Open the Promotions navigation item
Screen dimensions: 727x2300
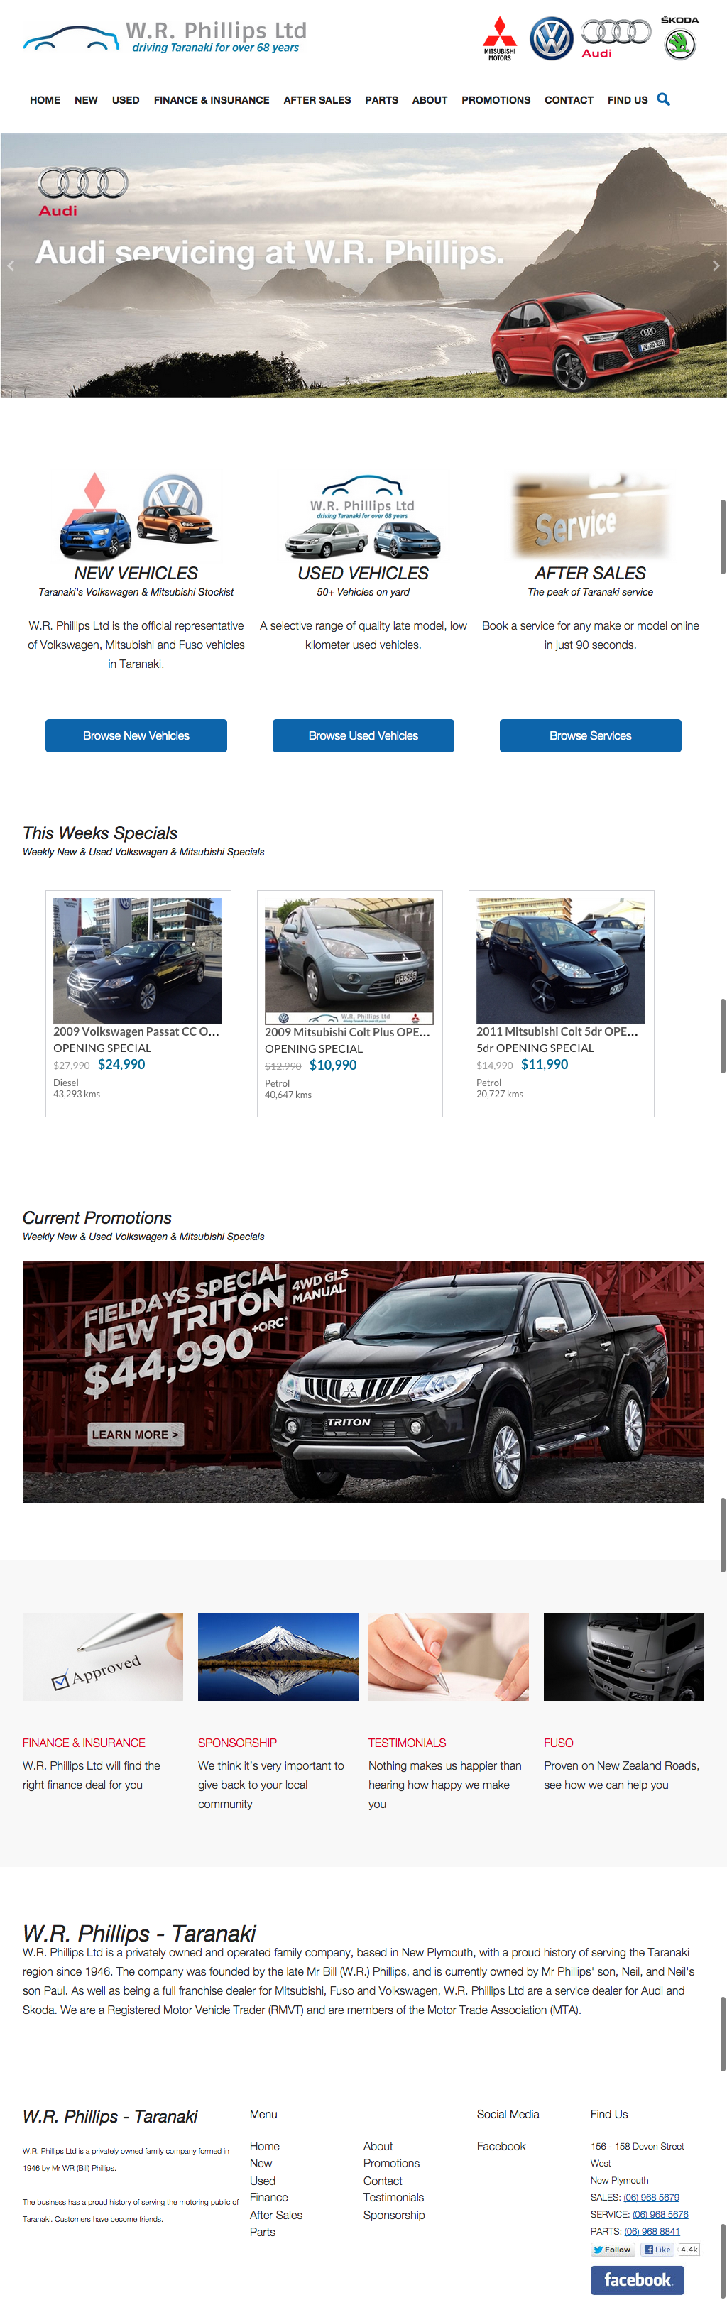tap(496, 100)
